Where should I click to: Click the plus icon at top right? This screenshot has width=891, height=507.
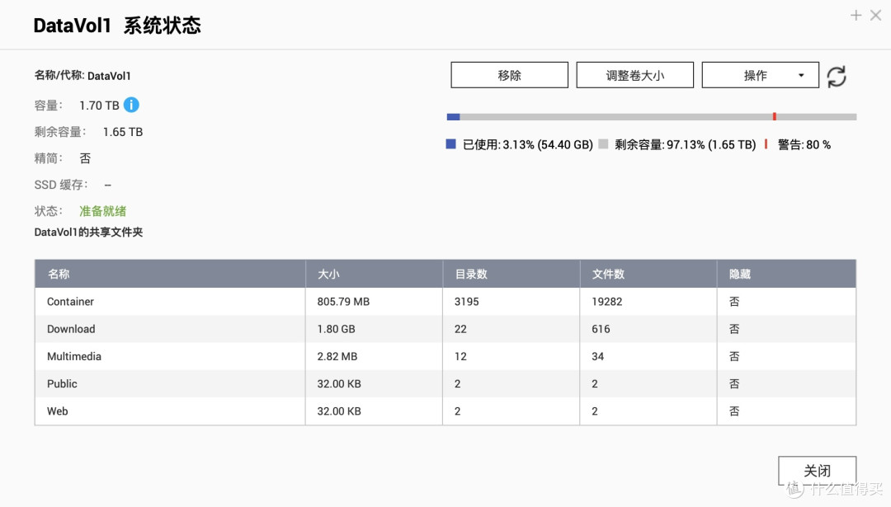click(x=856, y=15)
